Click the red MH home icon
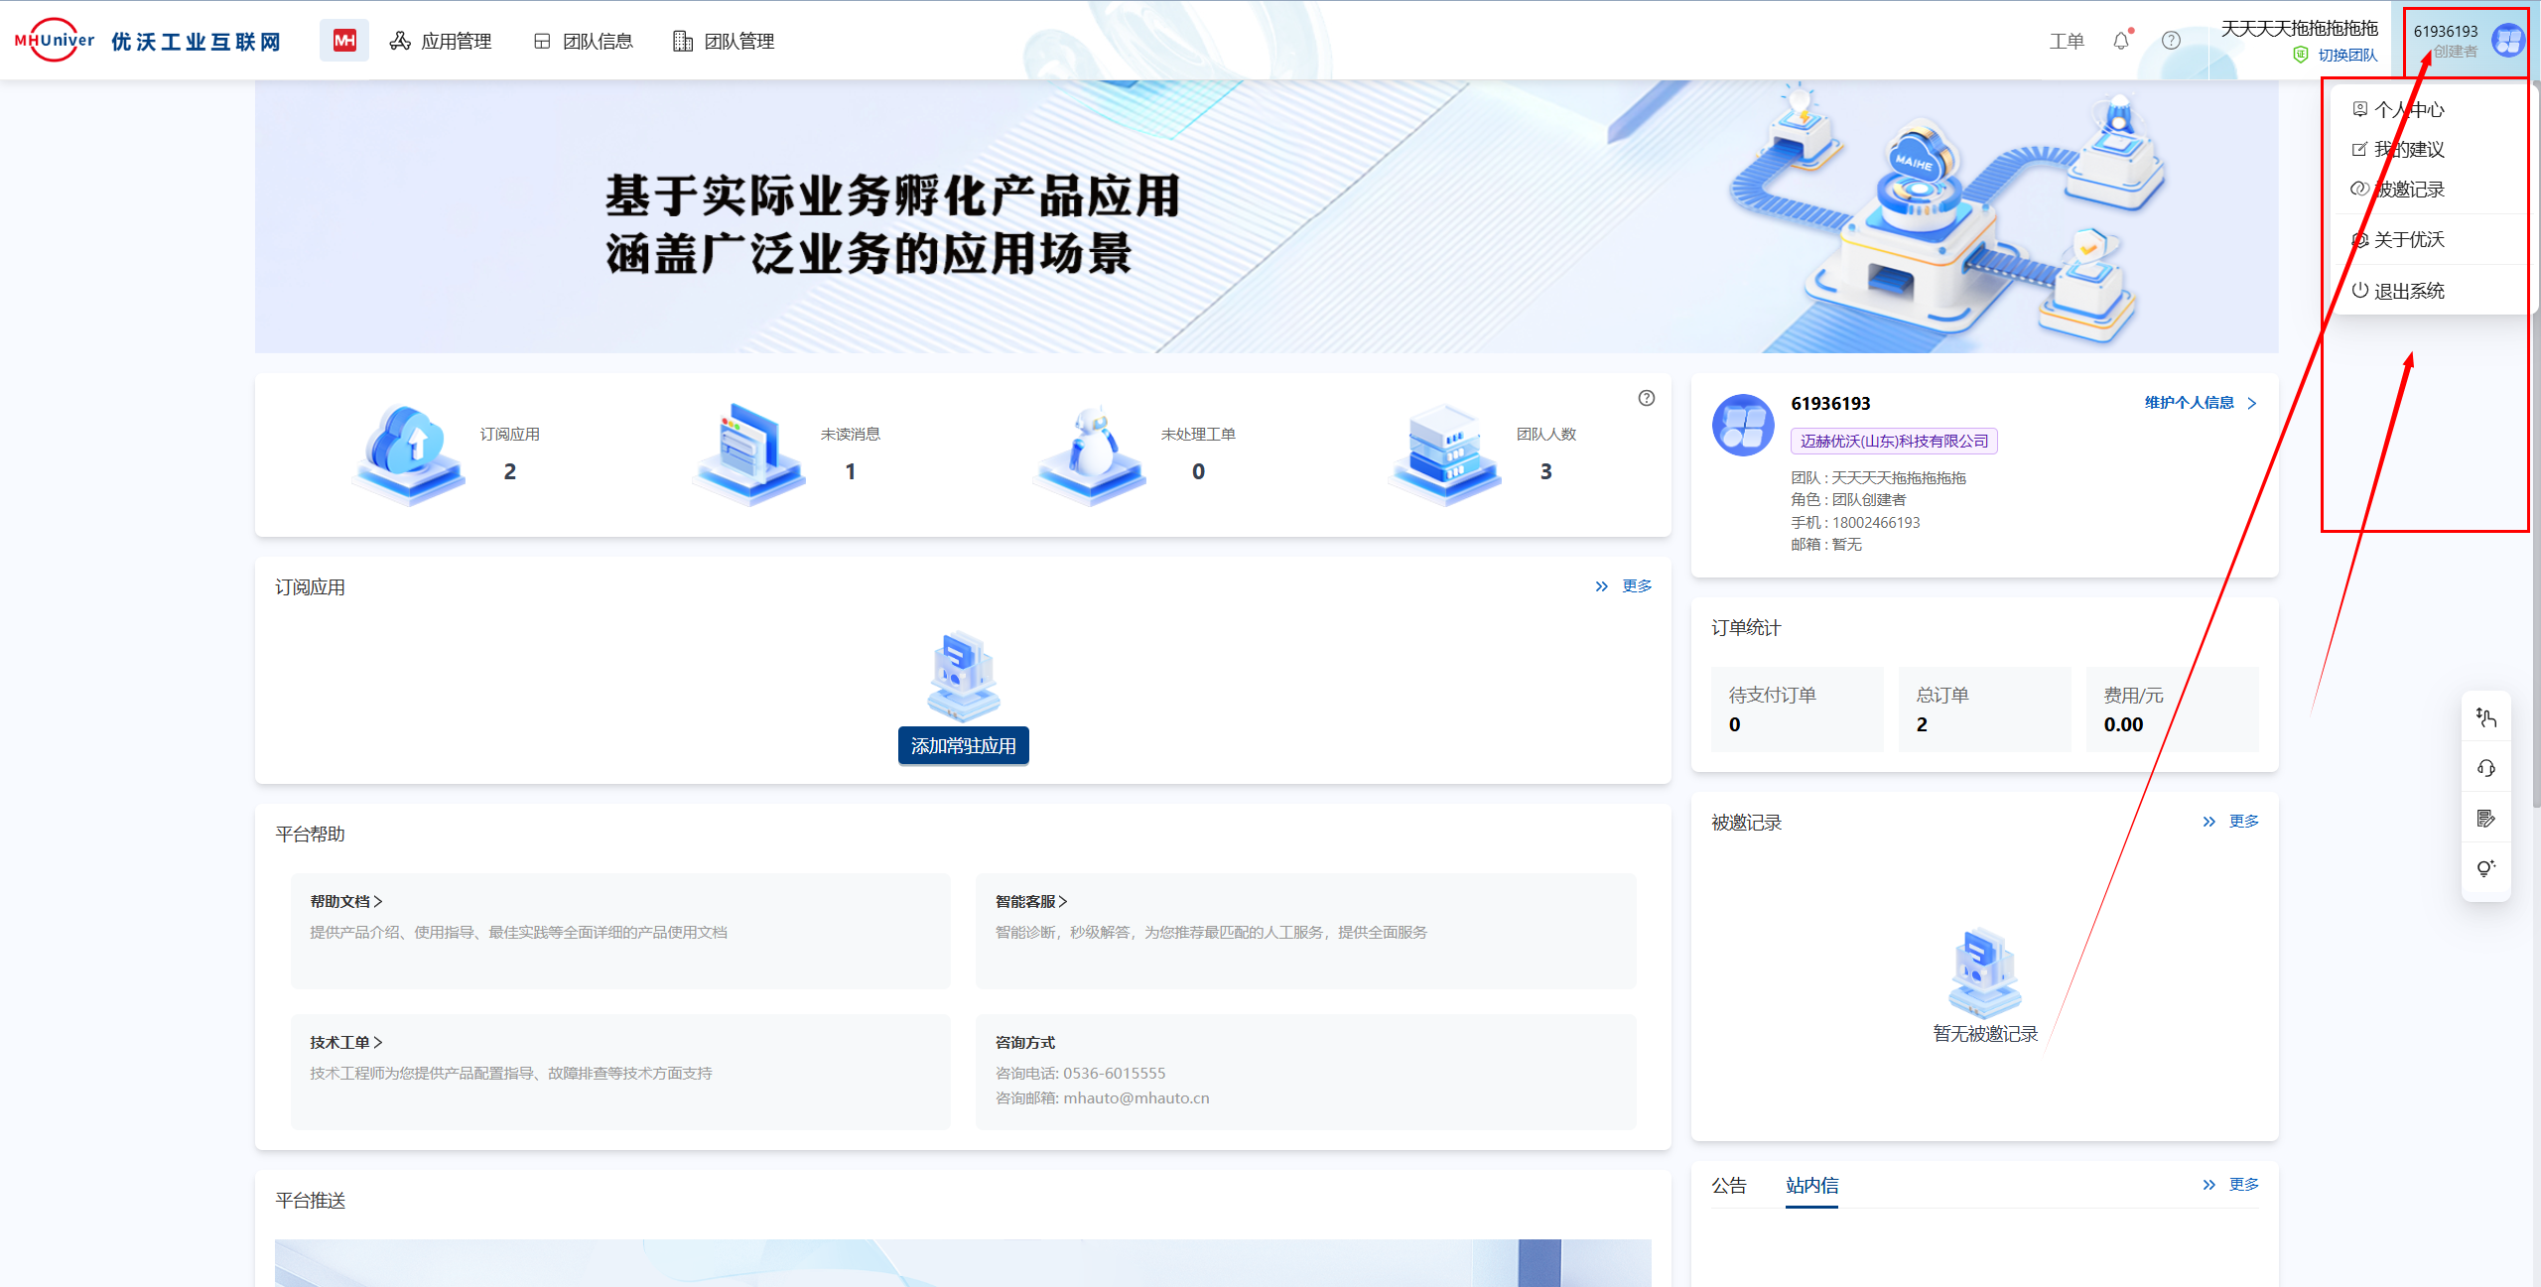 click(343, 41)
